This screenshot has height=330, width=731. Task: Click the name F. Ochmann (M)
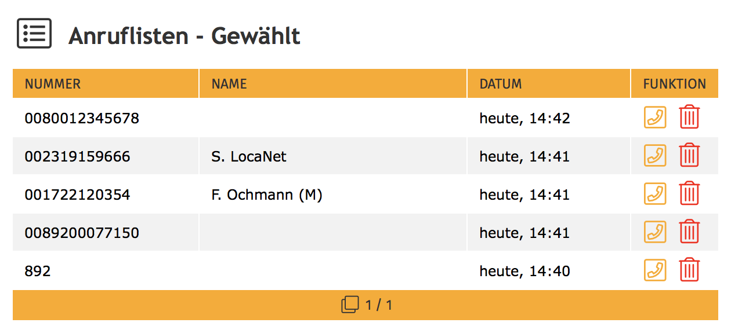point(267,195)
